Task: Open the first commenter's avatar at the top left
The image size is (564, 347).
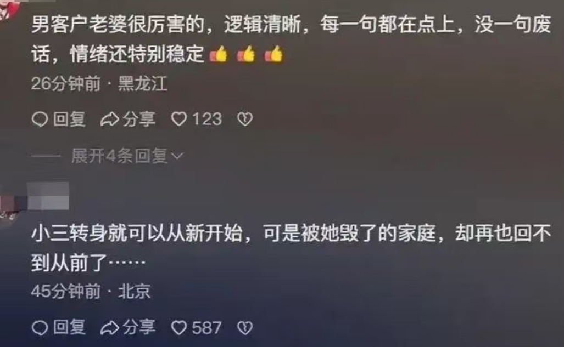Action: click(8, 9)
